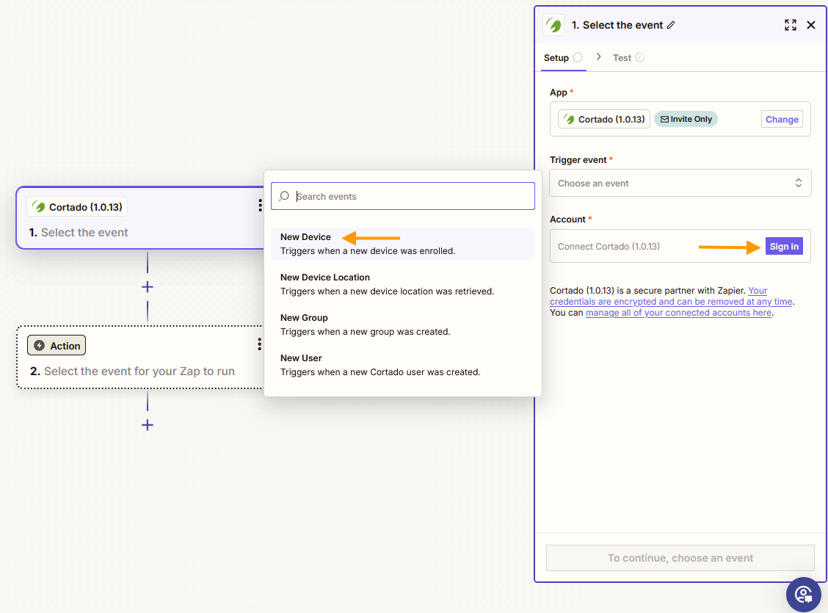Image resolution: width=828 pixels, height=613 pixels.
Task: Close the Select the event panel
Action: [811, 25]
